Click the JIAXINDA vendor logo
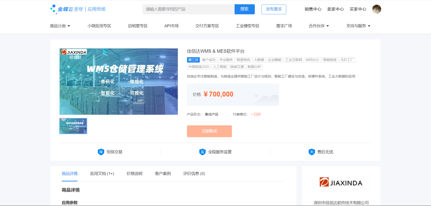The image size is (431, 206). click(341, 183)
